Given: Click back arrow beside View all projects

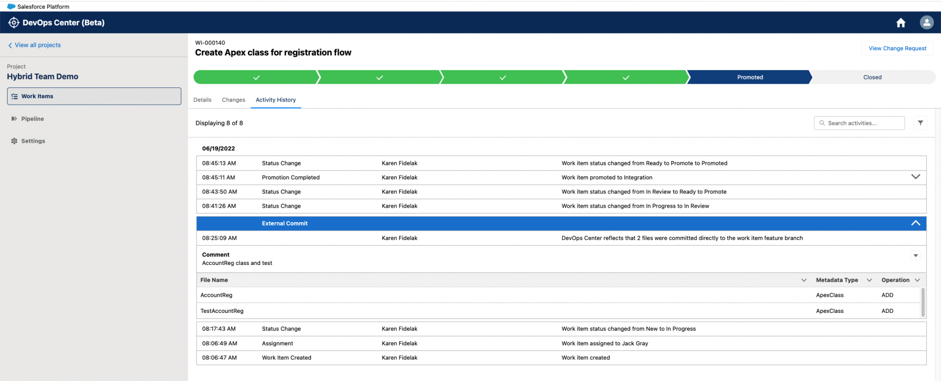Looking at the screenshot, I should [10, 46].
